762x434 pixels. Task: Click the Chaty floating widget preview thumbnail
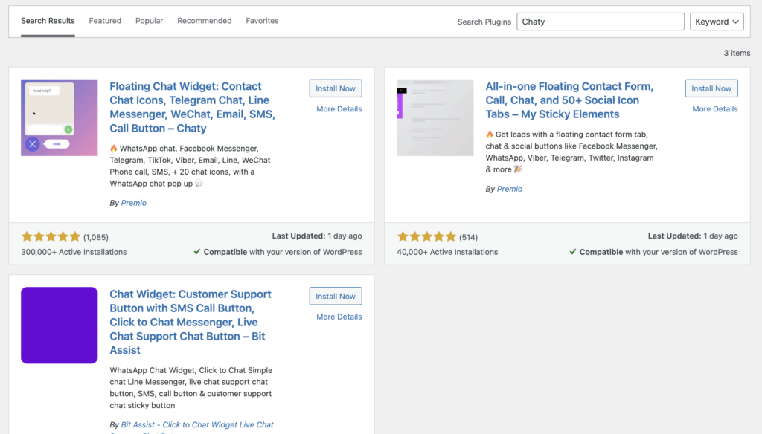pyautogui.click(x=59, y=117)
